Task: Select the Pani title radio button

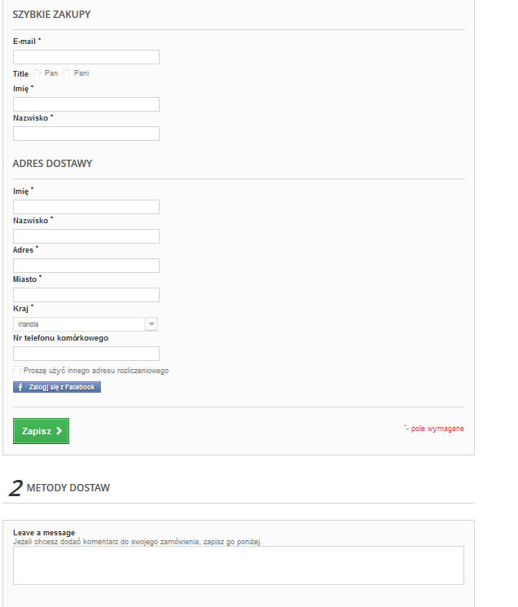Action: point(68,73)
